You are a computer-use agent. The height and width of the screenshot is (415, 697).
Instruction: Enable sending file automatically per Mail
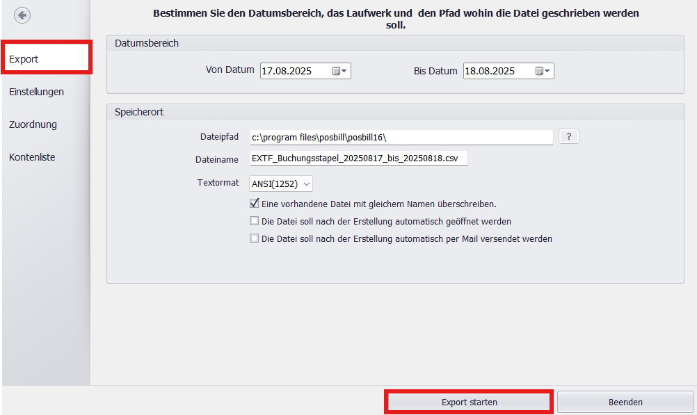tap(254, 238)
